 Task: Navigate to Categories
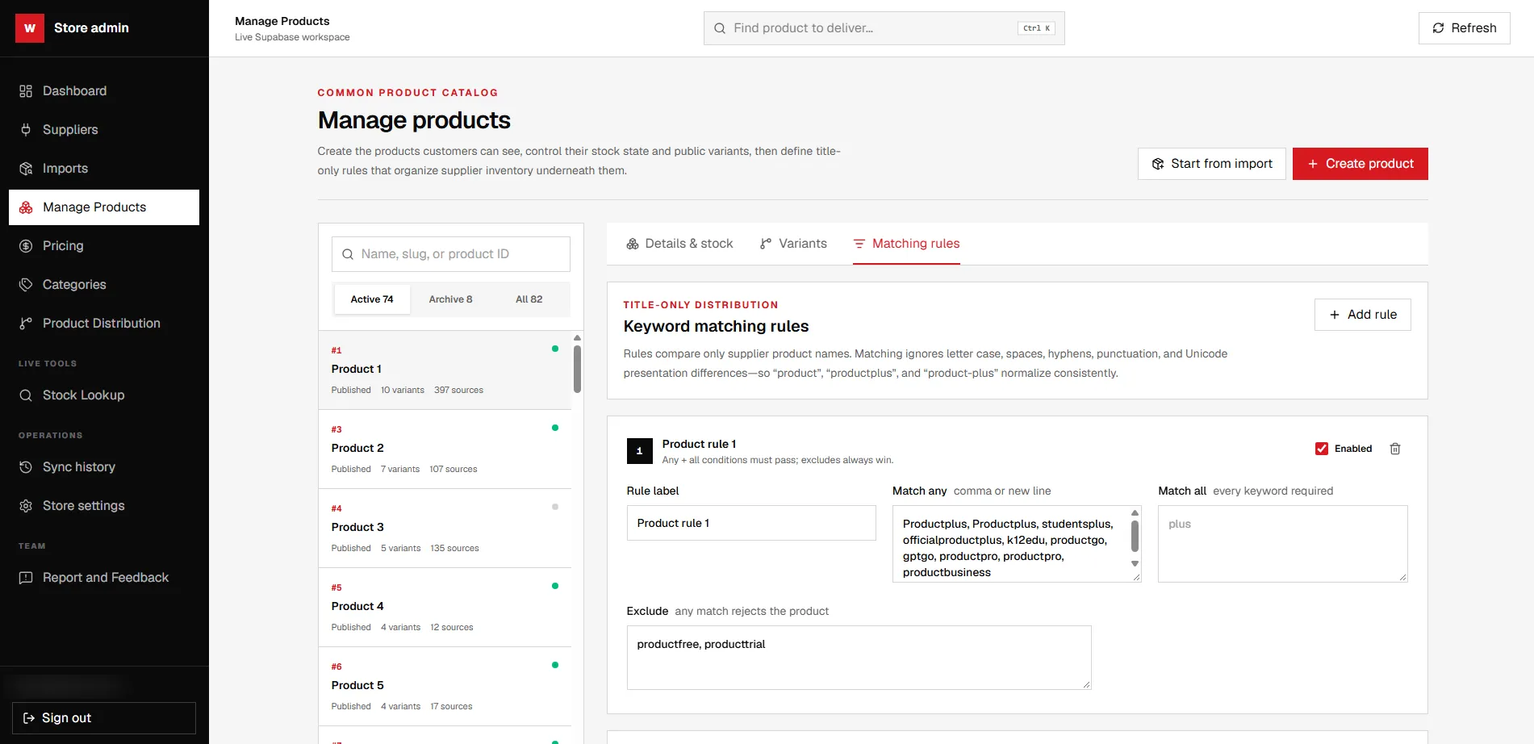(x=104, y=285)
